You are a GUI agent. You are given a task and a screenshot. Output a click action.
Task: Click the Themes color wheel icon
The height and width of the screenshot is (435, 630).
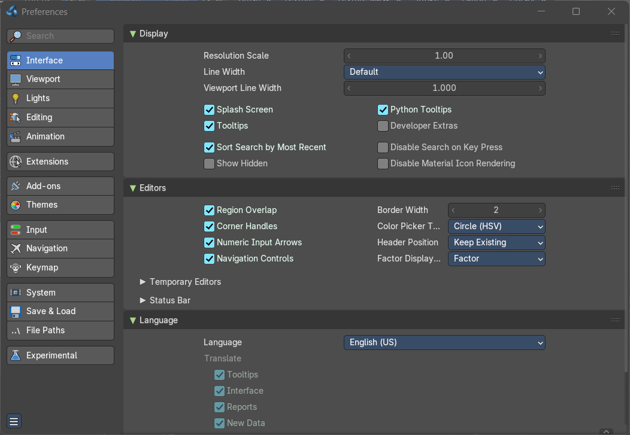[x=16, y=205]
